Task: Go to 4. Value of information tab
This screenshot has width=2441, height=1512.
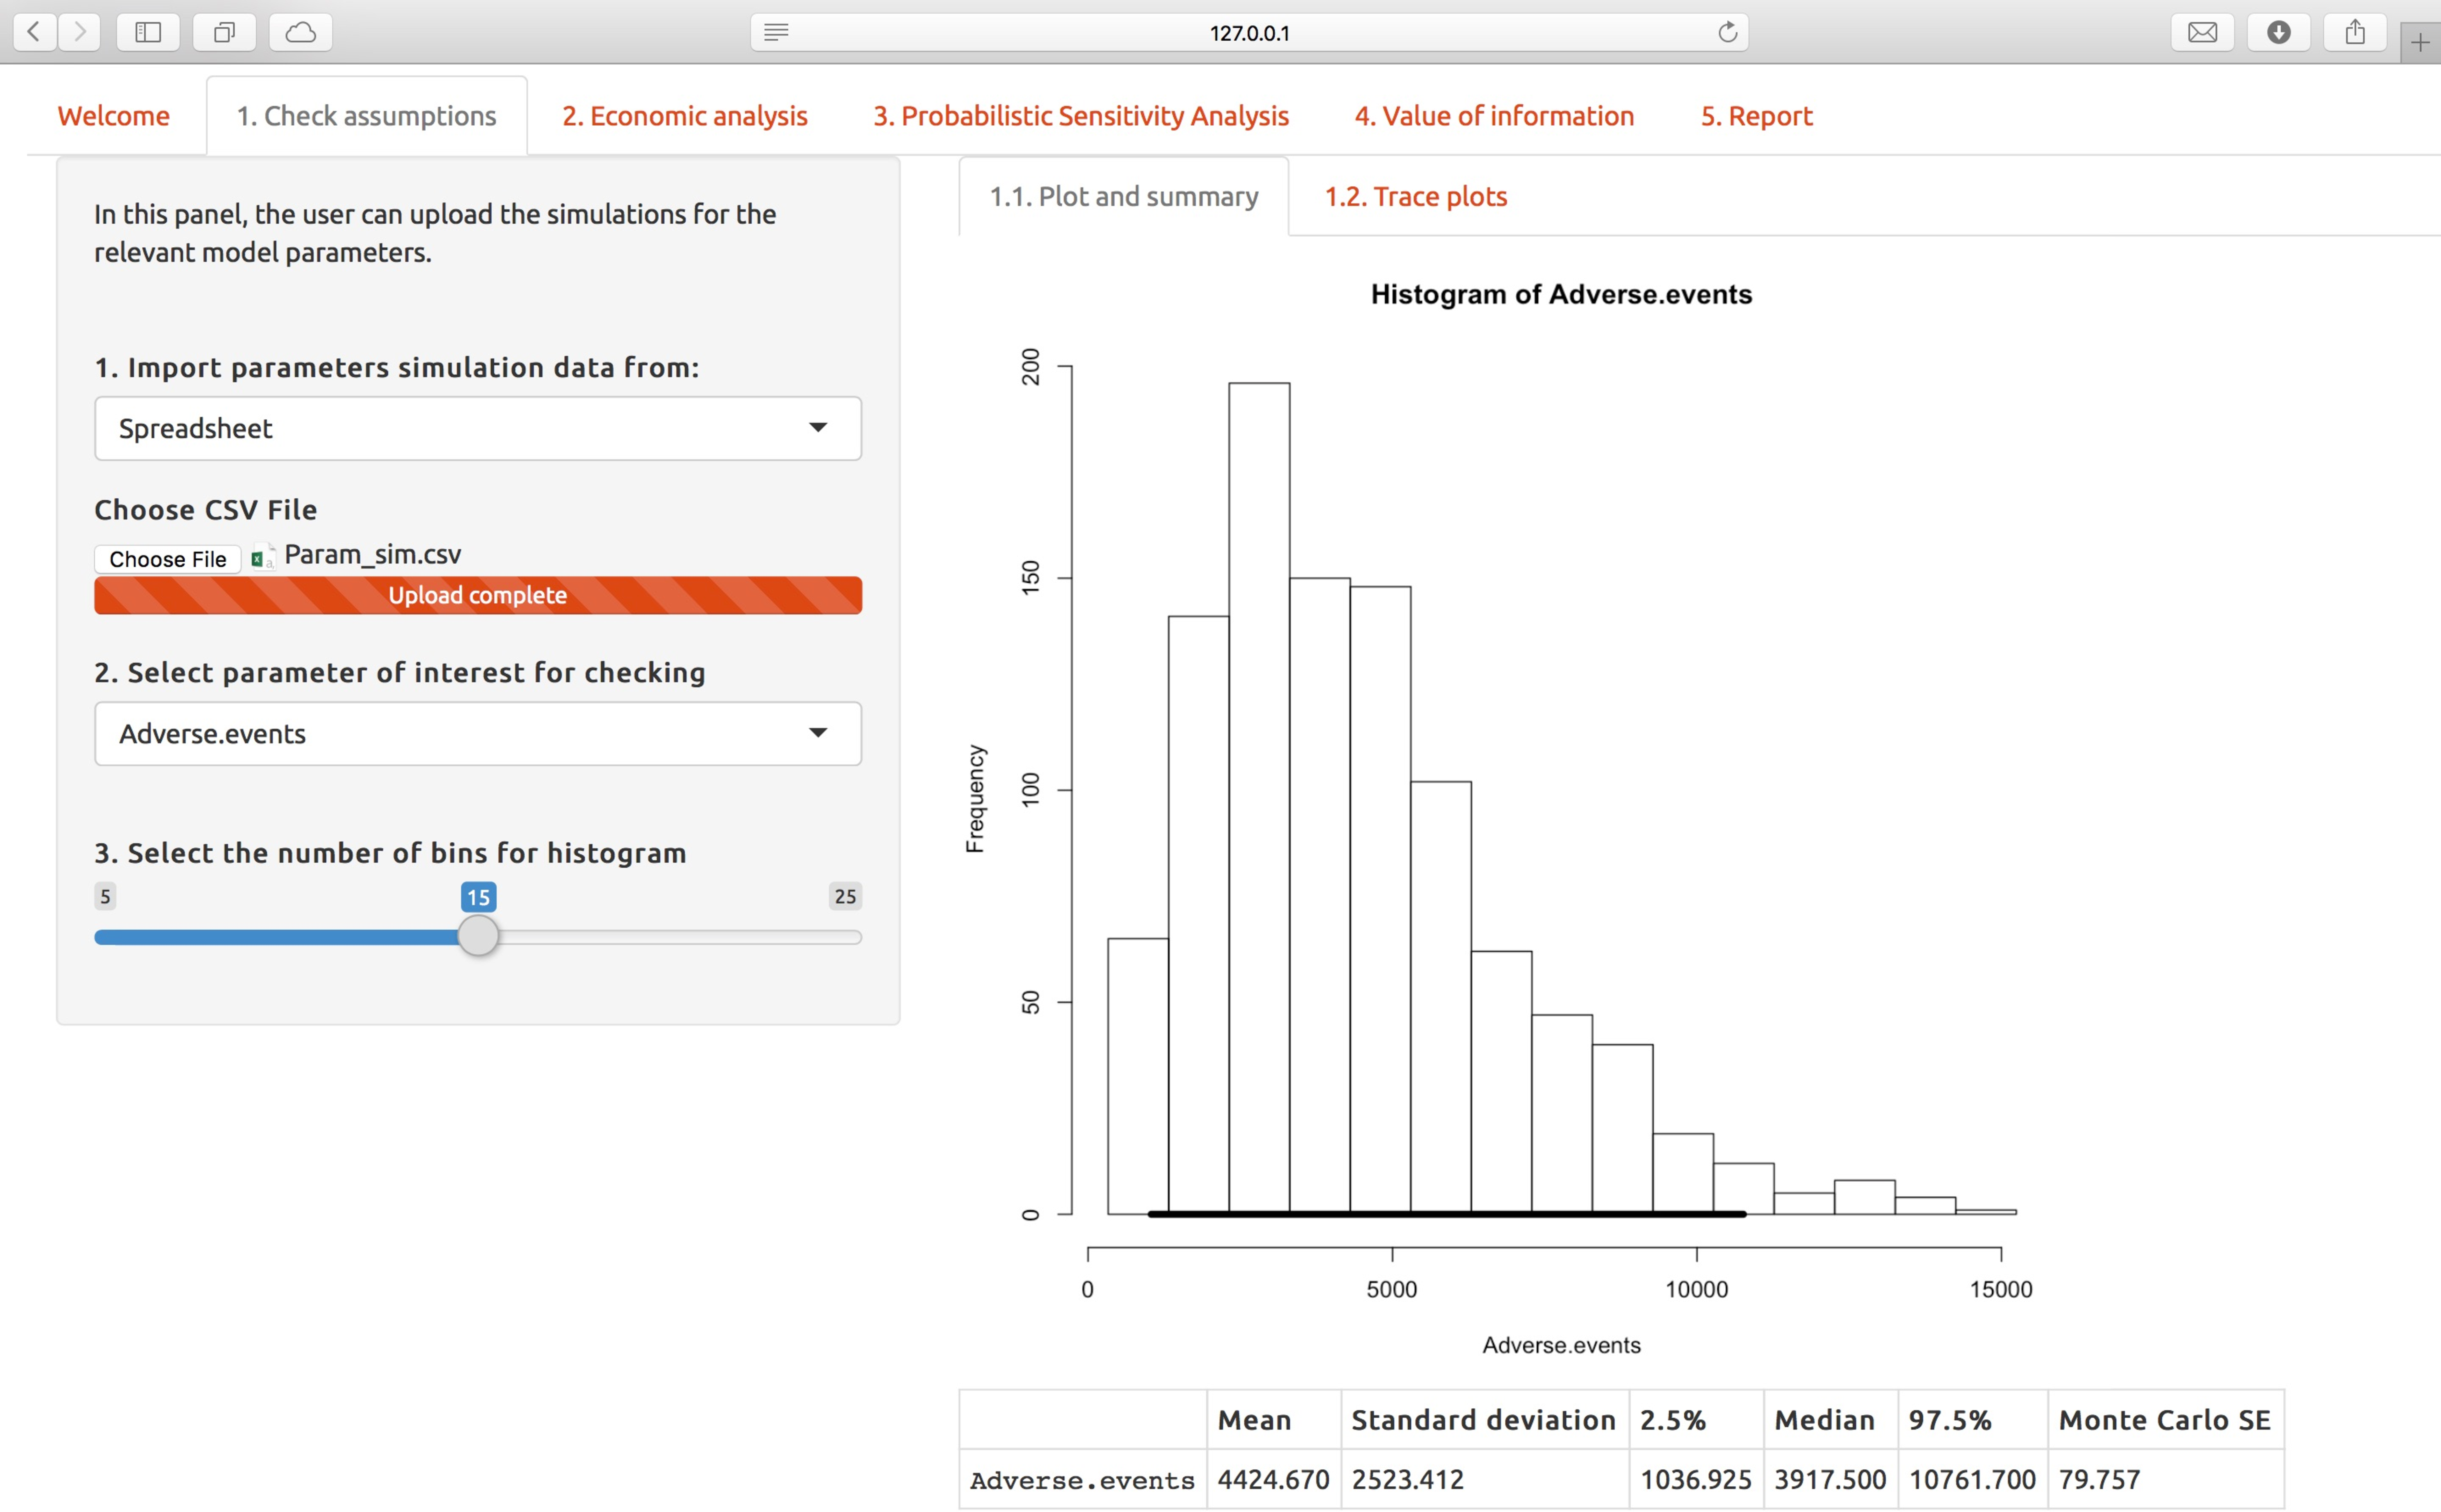Action: 1494,116
